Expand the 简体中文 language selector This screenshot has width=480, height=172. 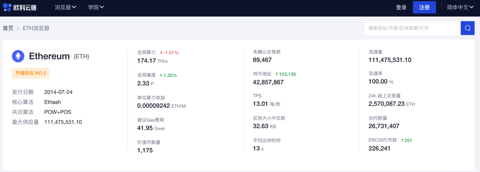point(460,7)
